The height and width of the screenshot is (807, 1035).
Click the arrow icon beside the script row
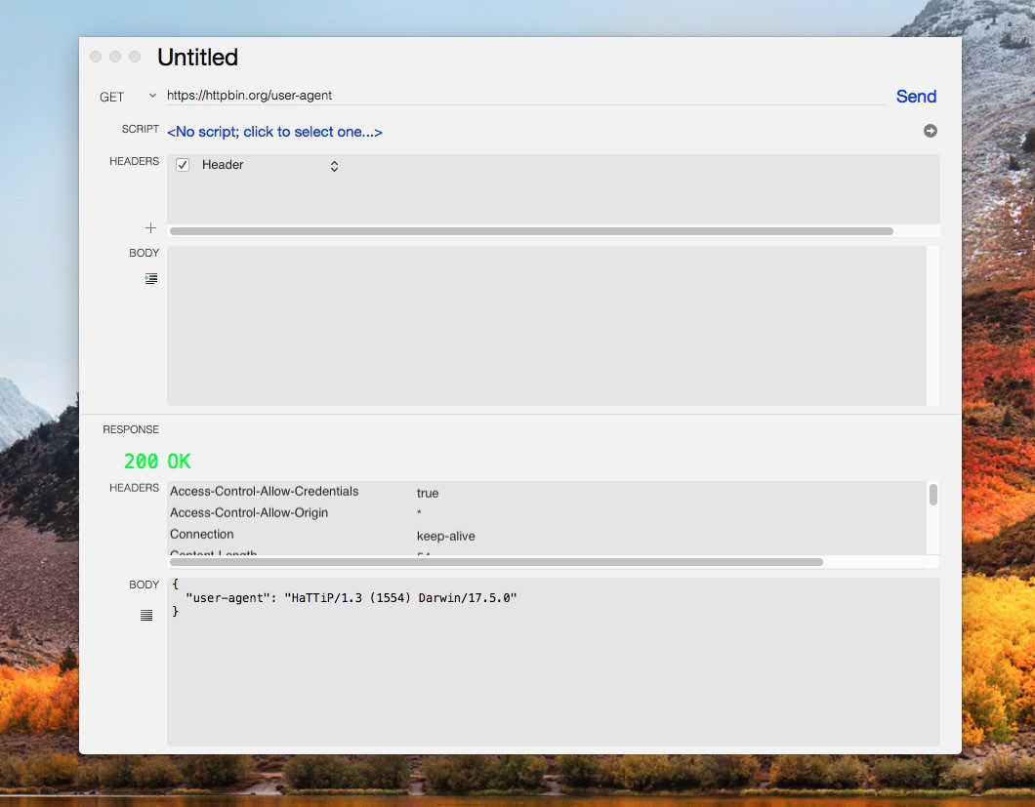click(930, 131)
